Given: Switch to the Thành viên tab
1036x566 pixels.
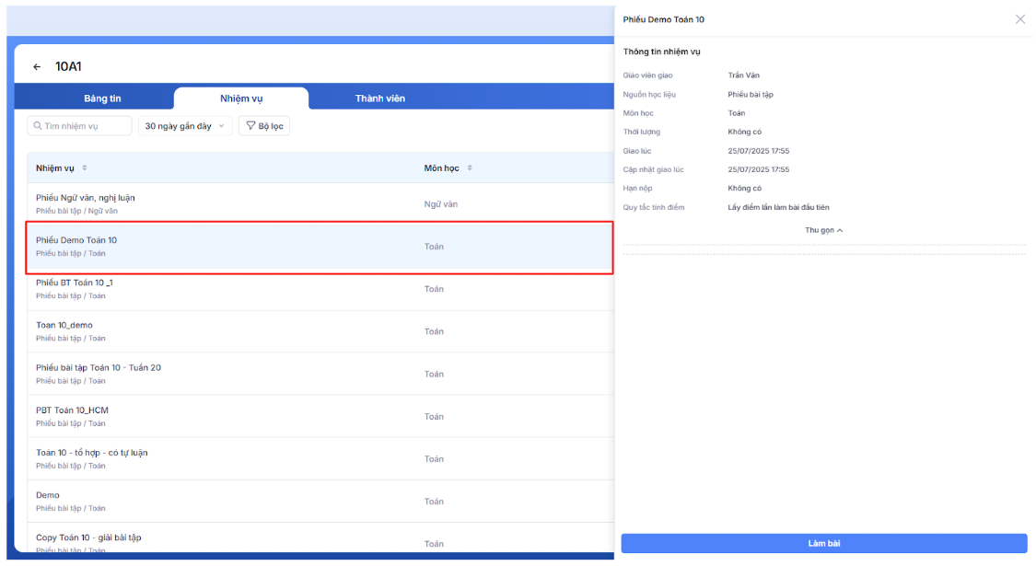Looking at the screenshot, I should pos(379,98).
